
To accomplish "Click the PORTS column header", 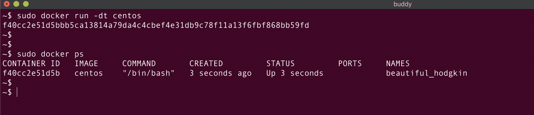I will coord(350,64).
